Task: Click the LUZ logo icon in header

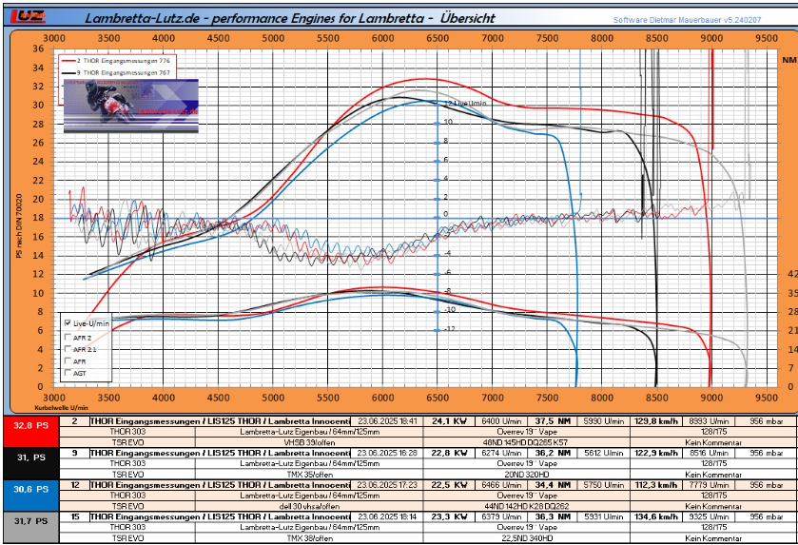Action: [x=29, y=17]
